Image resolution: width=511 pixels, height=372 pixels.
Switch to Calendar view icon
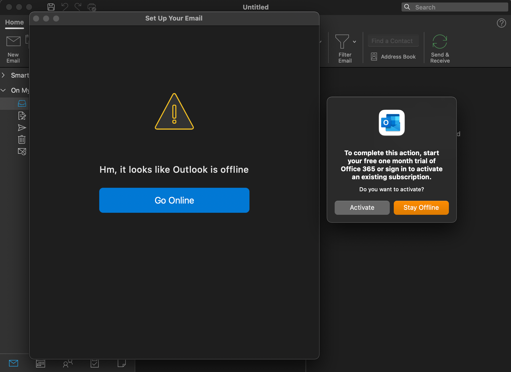coord(41,363)
